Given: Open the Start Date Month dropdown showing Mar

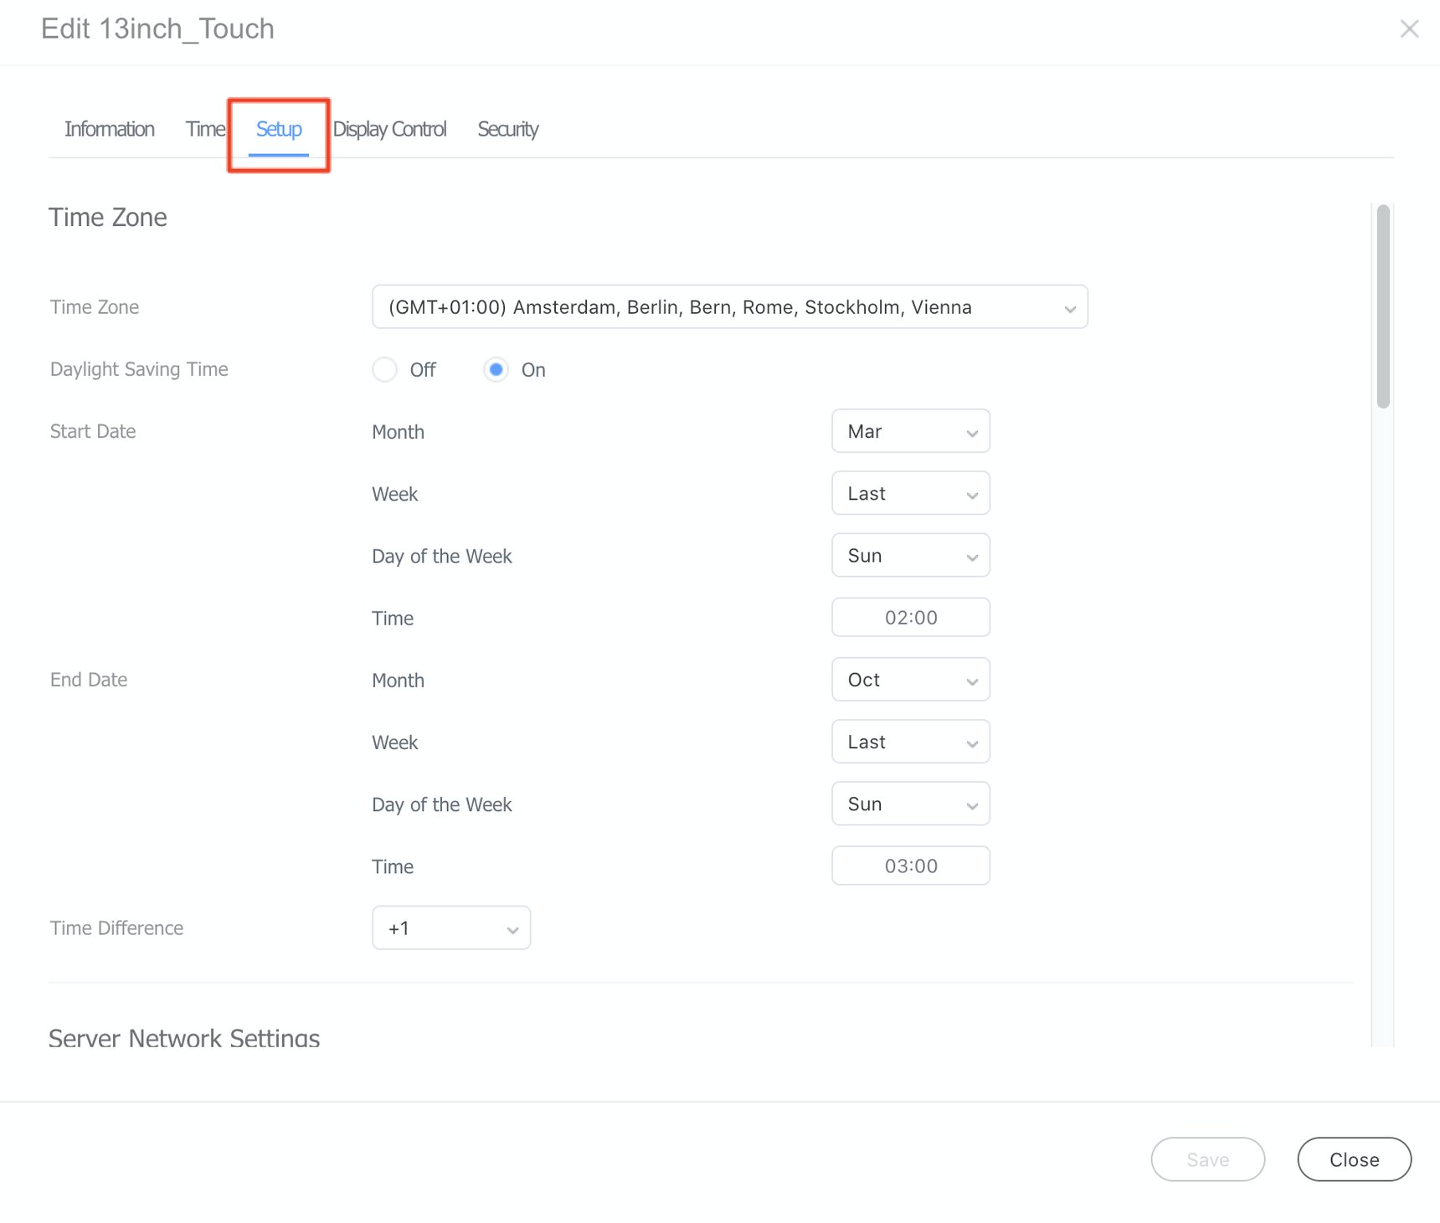Looking at the screenshot, I should 910,431.
